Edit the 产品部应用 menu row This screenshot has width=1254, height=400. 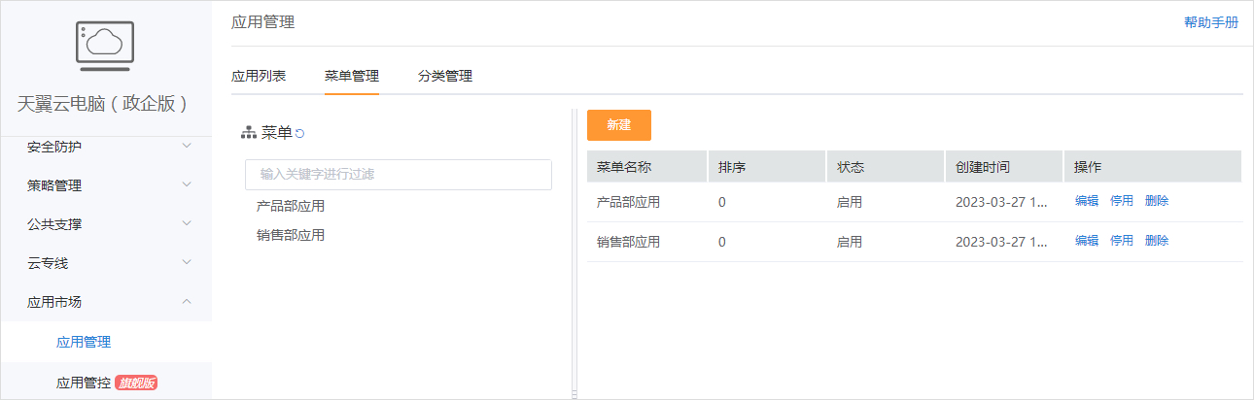pyautogui.click(x=1087, y=201)
